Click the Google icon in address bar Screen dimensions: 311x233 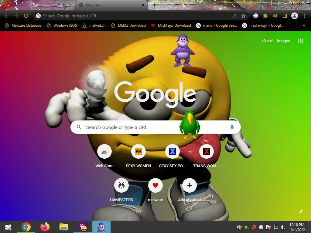38,16
